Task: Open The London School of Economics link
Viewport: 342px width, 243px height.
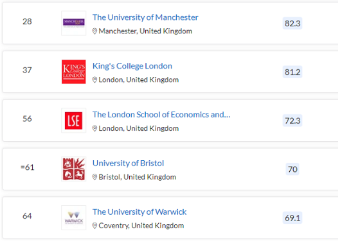Action: click(161, 115)
